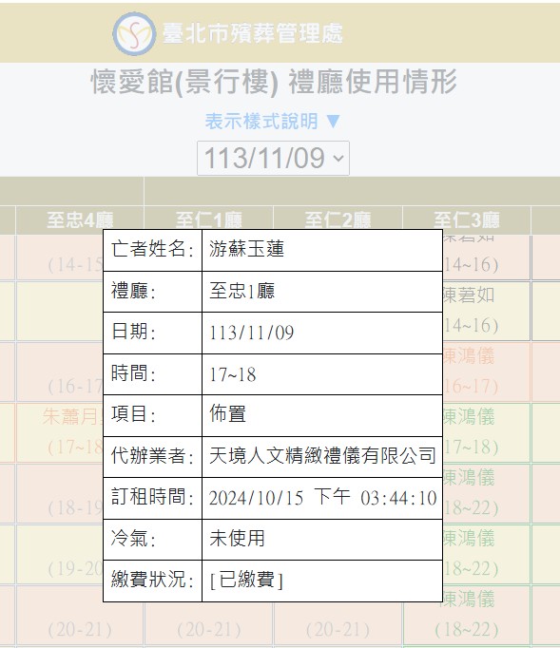Image resolution: width=560 pixels, height=648 pixels.
Task: Select the empty 20-21 slot under 至仁2廳
Action: (338, 625)
